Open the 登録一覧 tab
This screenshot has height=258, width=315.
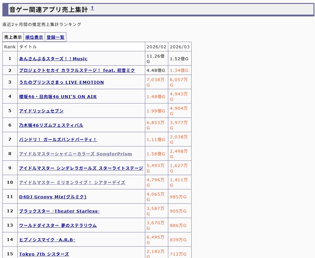(55, 37)
